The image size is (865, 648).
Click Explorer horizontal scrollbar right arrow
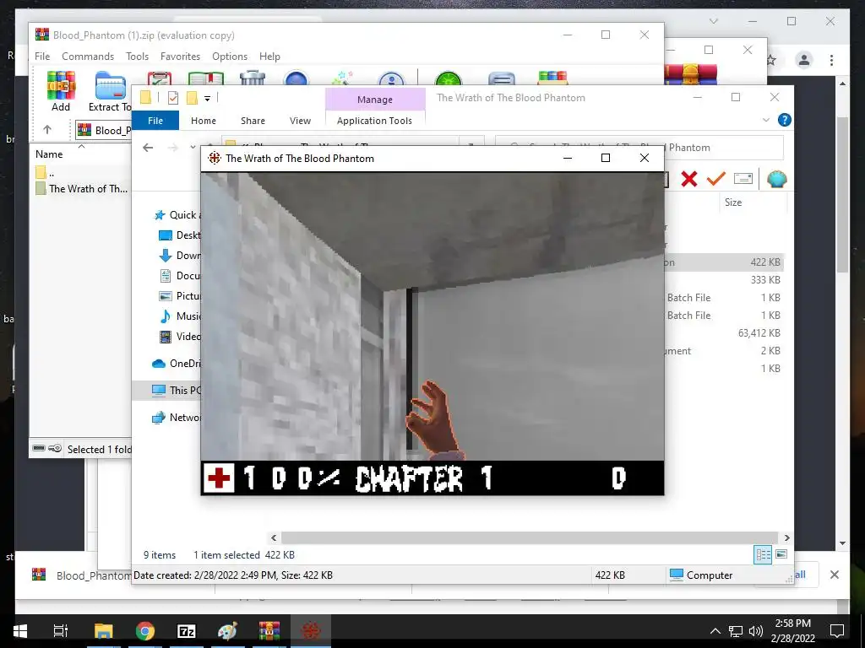coord(786,537)
